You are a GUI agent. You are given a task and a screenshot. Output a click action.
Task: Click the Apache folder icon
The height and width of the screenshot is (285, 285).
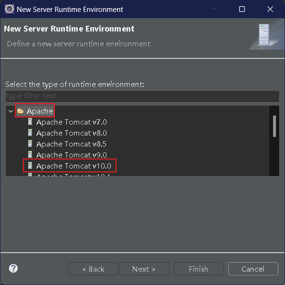(21, 111)
